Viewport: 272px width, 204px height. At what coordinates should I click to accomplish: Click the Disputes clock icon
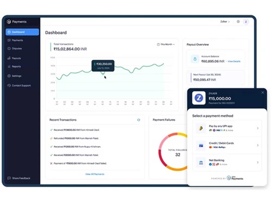pyautogui.click(x=9, y=48)
